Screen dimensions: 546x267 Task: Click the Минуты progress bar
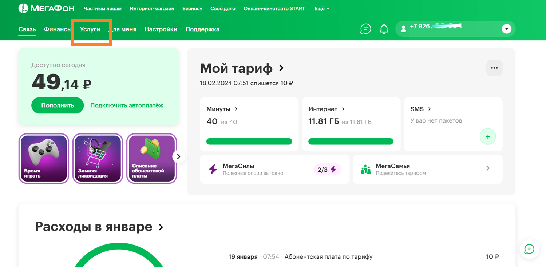click(x=249, y=142)
